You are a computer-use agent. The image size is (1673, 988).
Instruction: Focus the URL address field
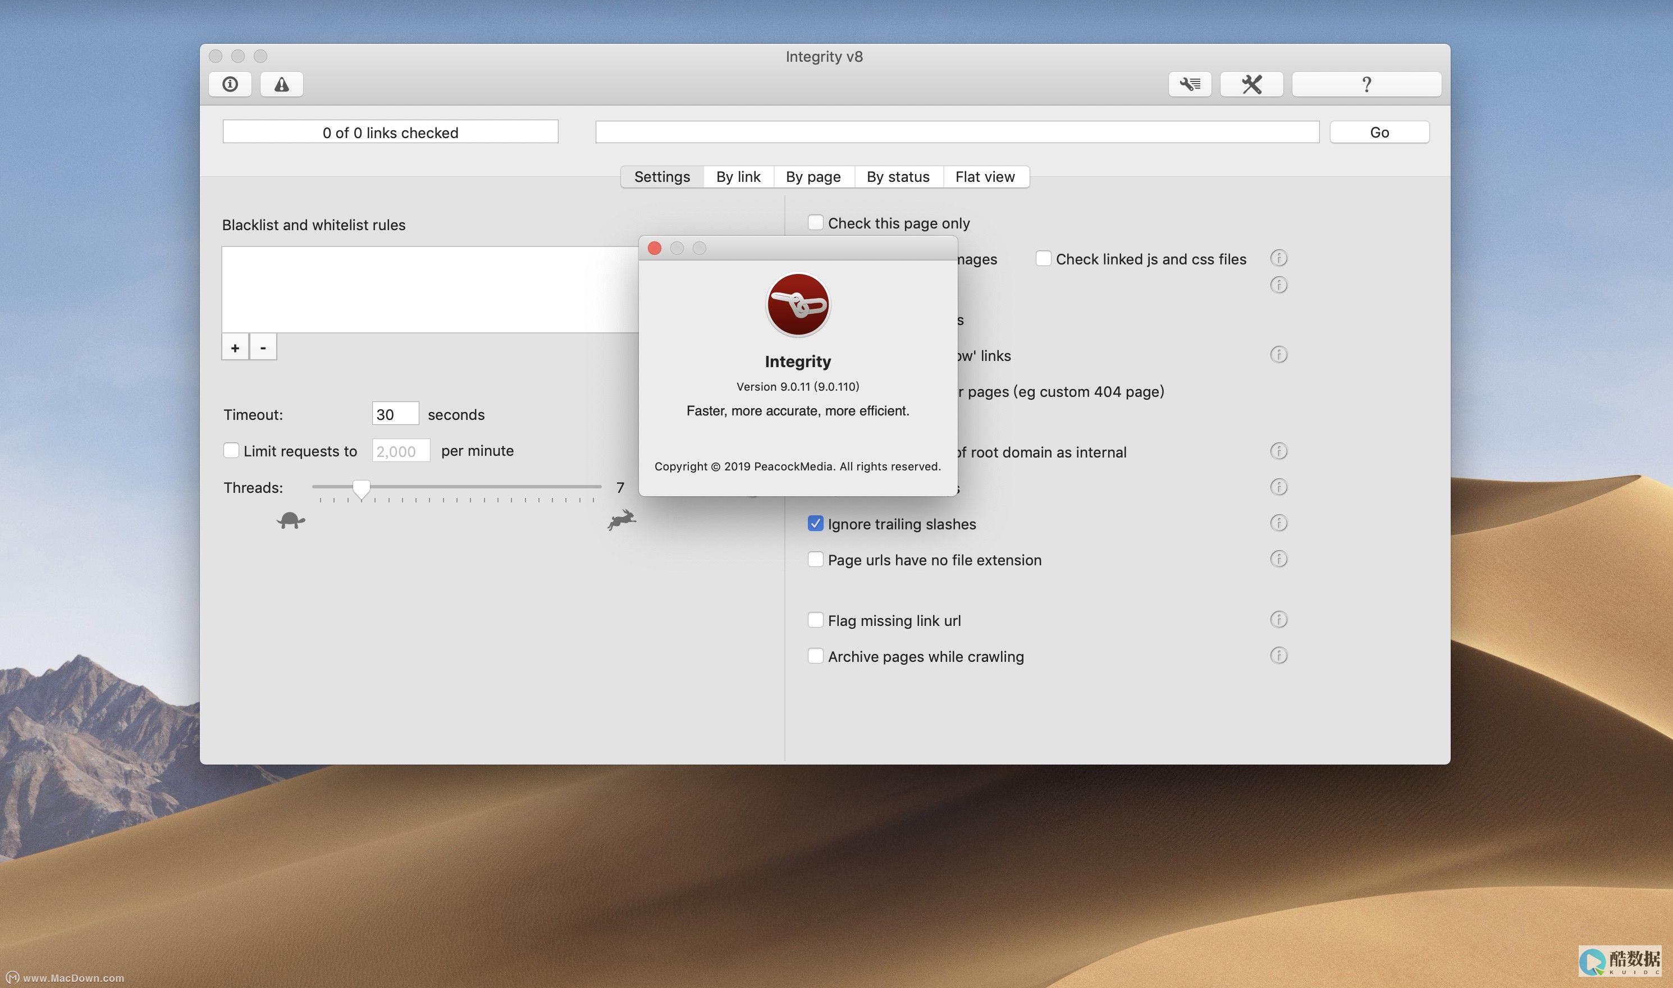tap(957, 132)
